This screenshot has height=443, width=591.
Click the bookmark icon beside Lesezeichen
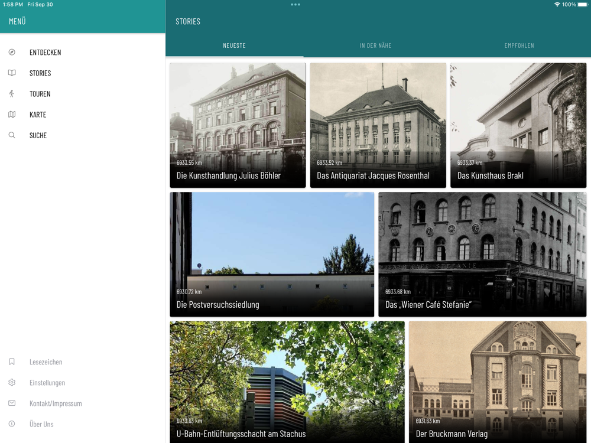12,361
